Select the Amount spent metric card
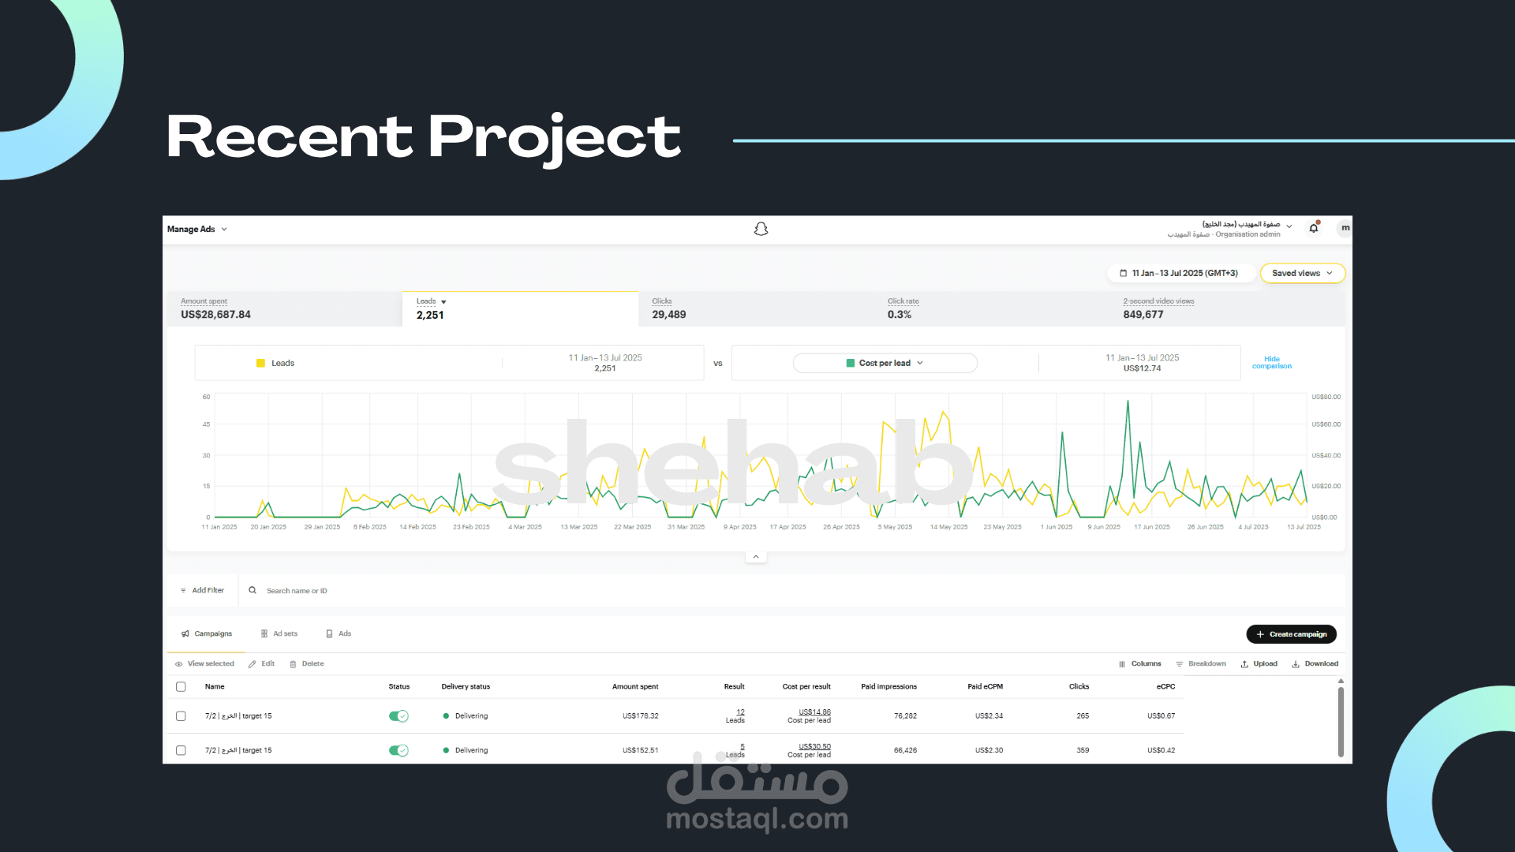Screen dimensions: 1515x852 click(285, 308)
